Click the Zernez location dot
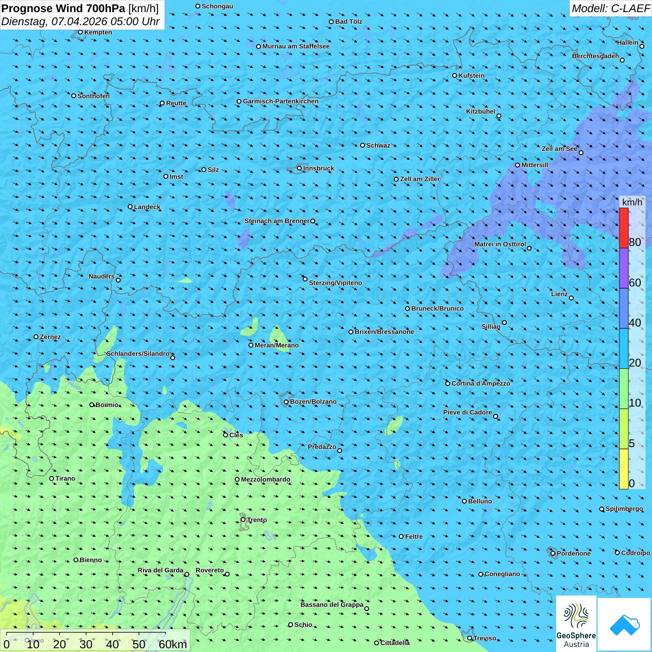 (36, 337)
